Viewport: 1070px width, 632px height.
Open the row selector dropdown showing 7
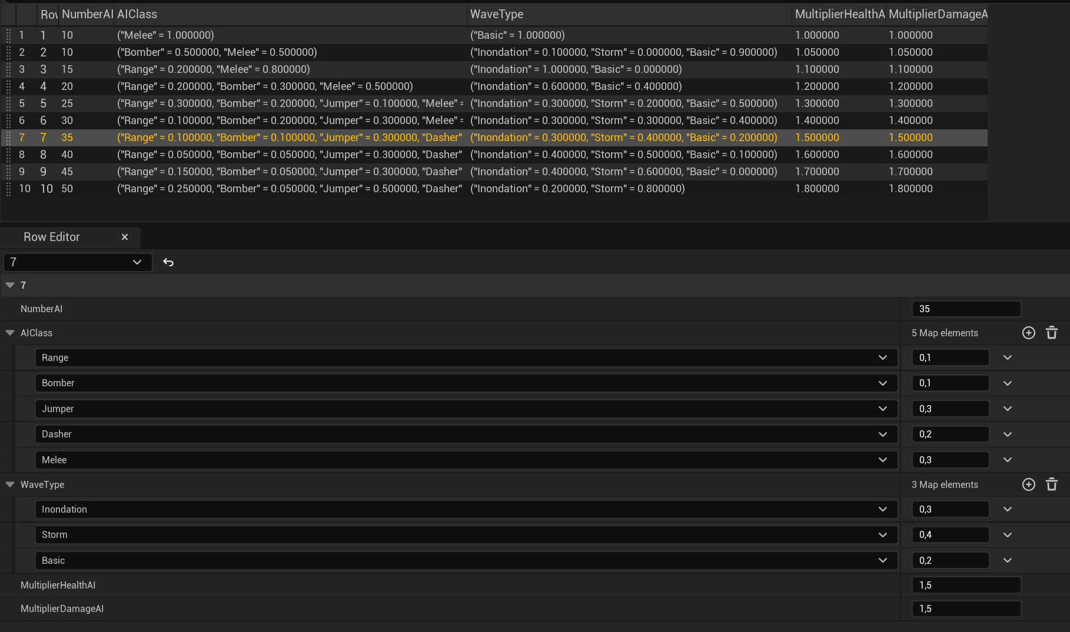[78, 262]
